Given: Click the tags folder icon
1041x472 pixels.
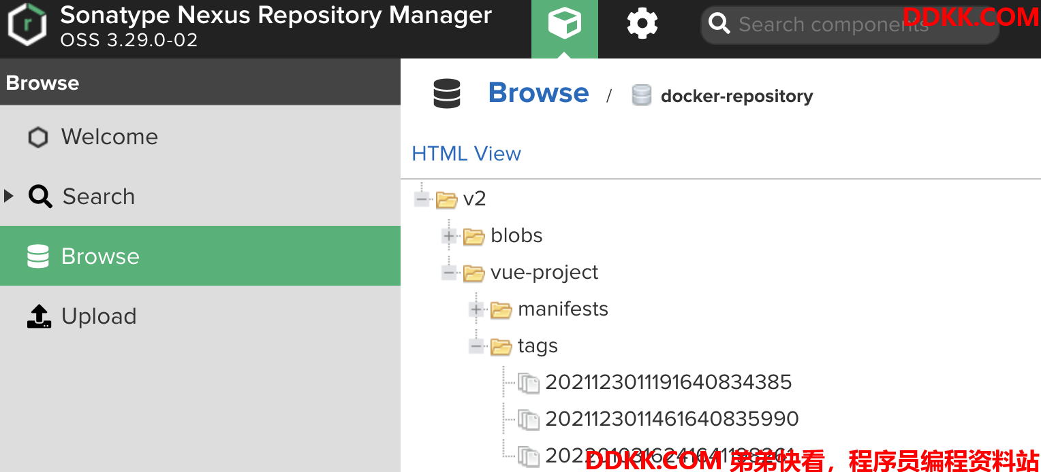Looking at the screenshot, I should tap(501, 346).
